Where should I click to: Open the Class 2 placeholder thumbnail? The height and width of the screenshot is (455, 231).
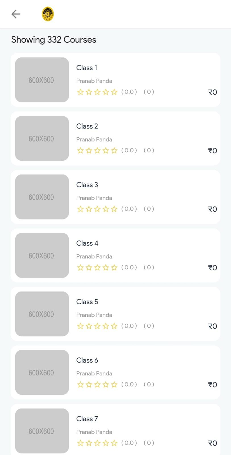[42, 138]
